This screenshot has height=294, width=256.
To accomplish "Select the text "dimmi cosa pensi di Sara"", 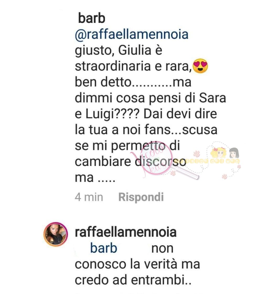I will click(150, 98).
